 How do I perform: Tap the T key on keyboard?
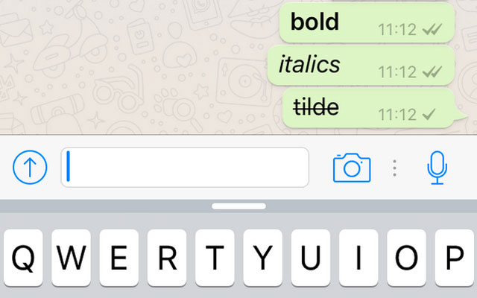coord(215,258)
